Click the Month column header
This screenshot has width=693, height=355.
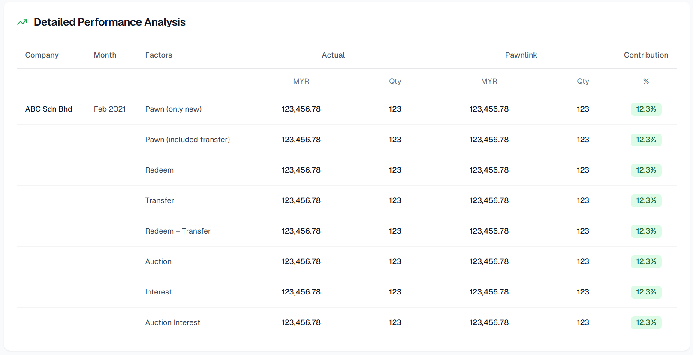[x=105, y=55]
